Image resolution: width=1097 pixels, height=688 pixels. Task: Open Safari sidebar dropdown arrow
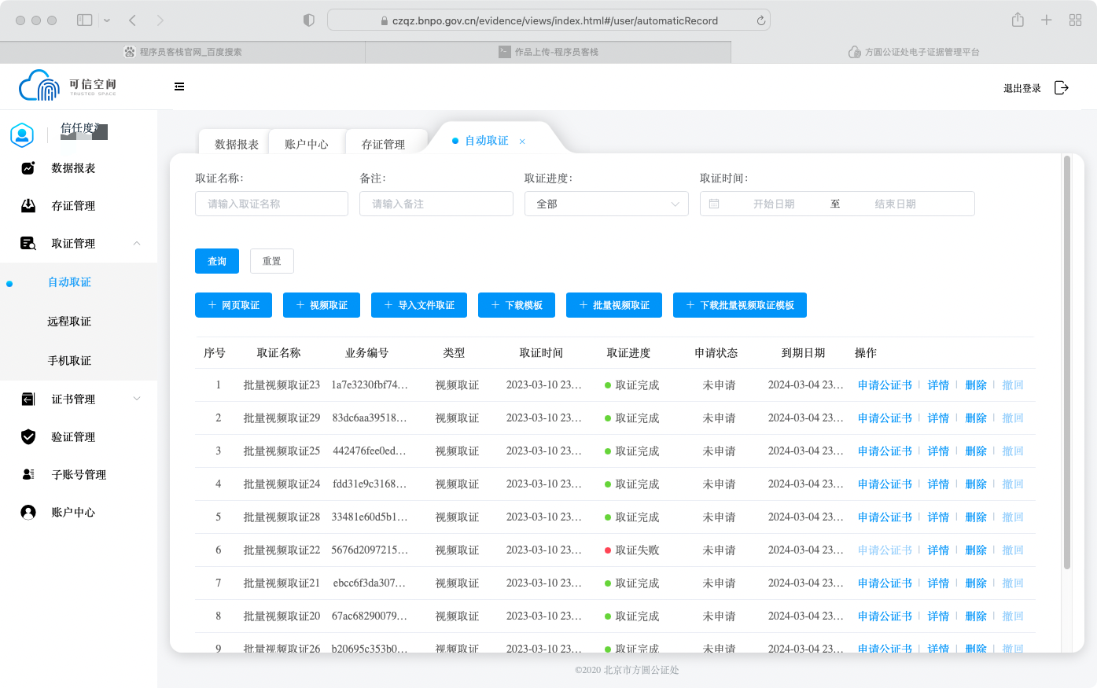[107, 20]
